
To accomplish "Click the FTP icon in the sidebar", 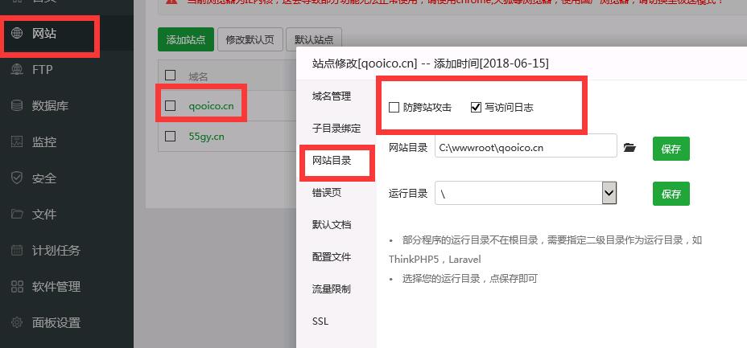I will tap(17, 70).
